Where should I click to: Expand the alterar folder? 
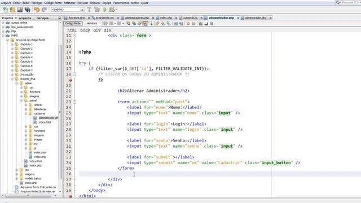coord(26,105)
